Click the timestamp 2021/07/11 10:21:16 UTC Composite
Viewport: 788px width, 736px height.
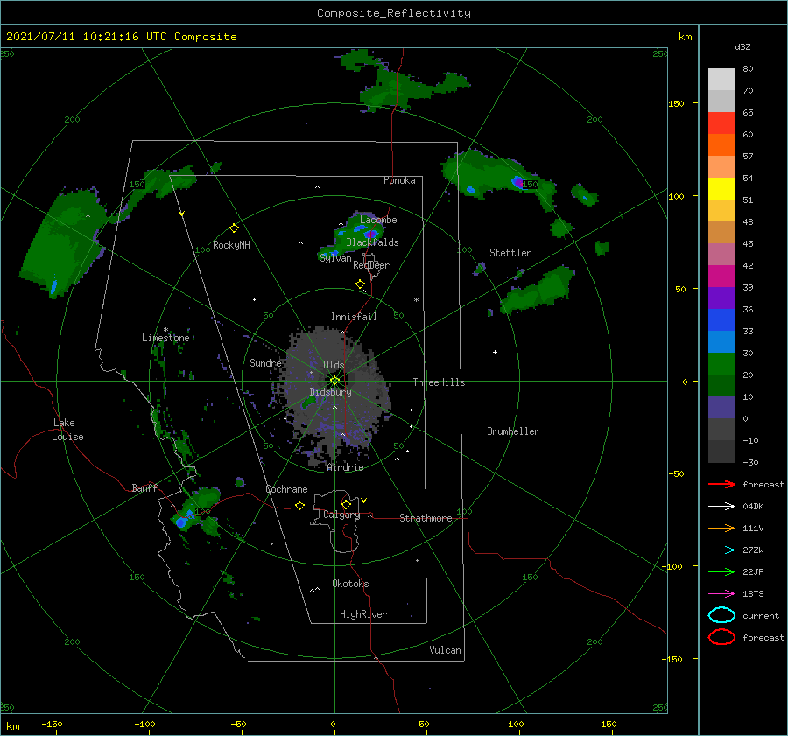(121, 37)
